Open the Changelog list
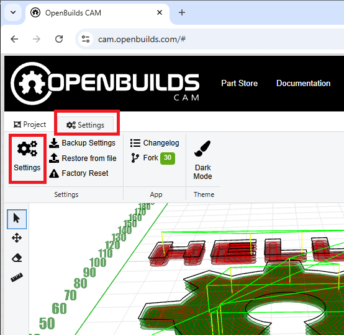 pos(155,143)
